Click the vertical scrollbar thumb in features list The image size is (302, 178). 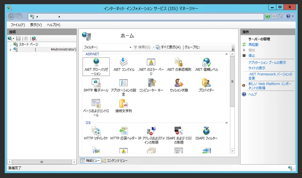point(232,81)
